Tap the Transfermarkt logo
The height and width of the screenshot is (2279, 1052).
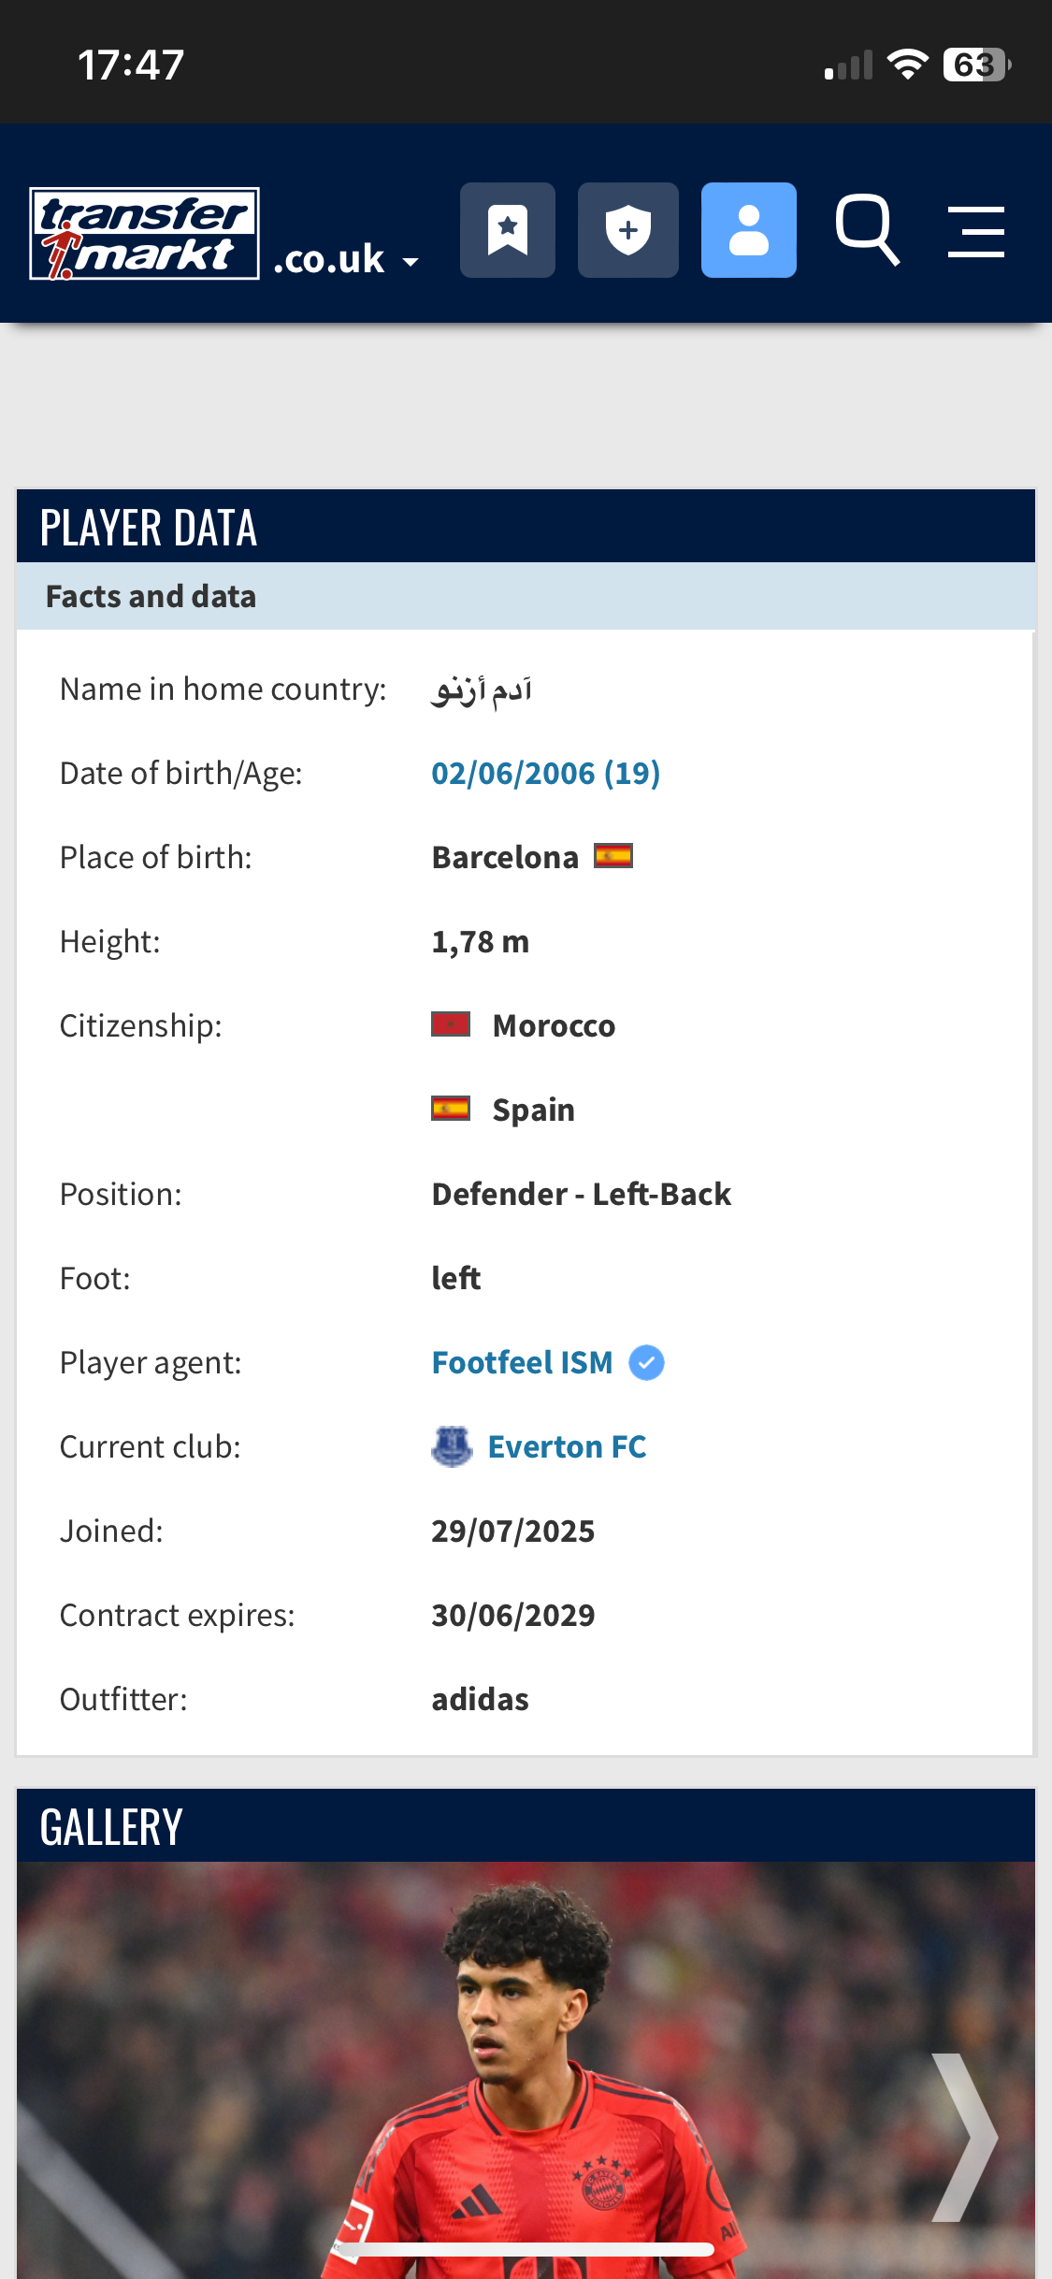click(145, 234)
